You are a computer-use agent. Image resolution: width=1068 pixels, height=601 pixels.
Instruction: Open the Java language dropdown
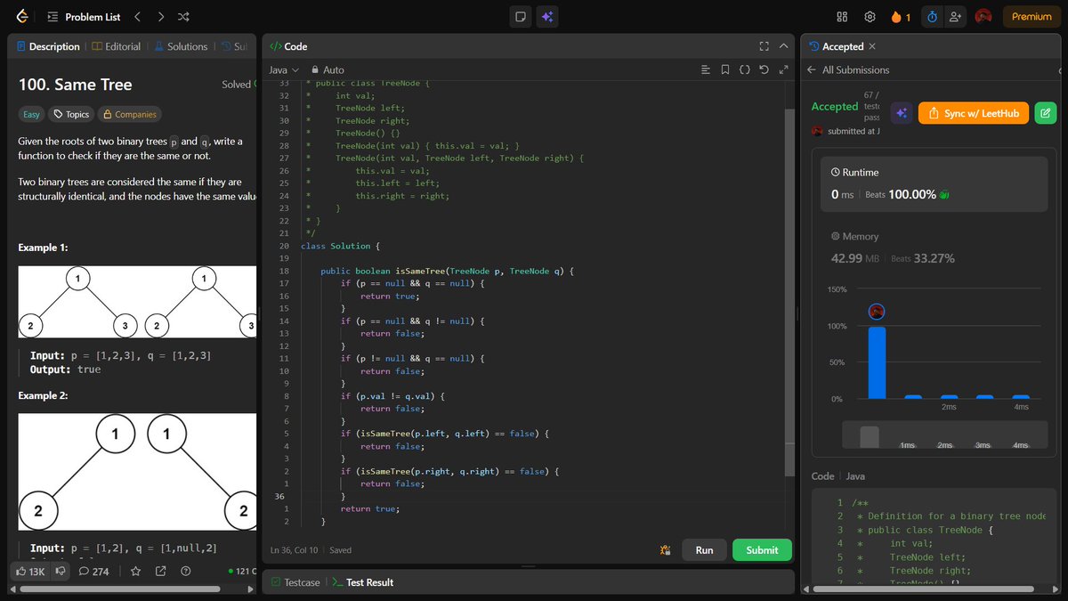(284, 69)
